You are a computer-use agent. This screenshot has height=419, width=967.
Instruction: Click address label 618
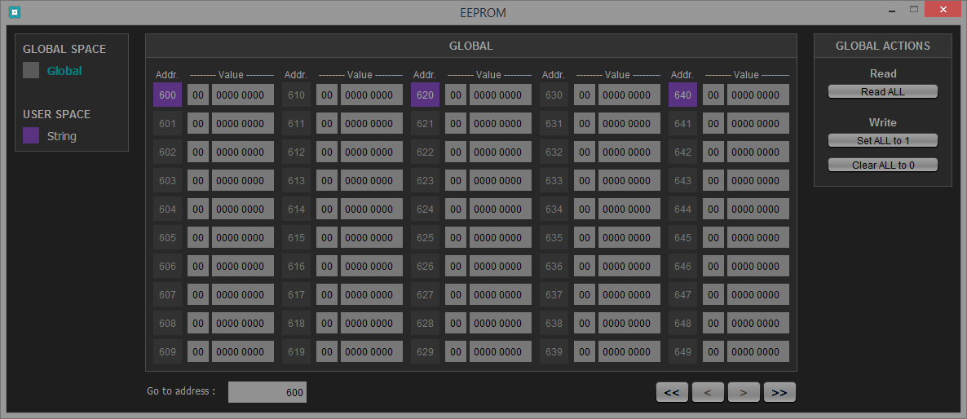[x=296, y=323]
